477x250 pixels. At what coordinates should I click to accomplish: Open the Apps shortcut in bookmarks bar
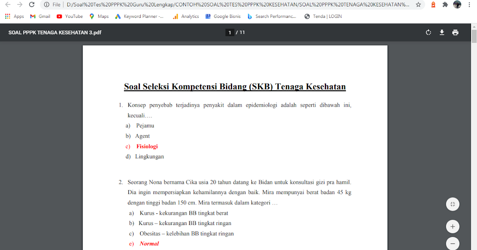(x=14, y=16)
